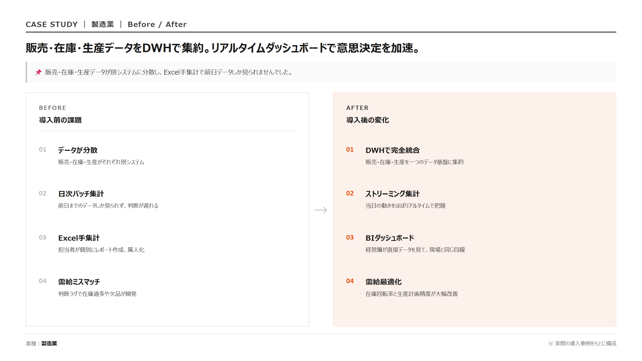
Task: Click the red pushpin icon in the callout
Action: [39, 72]
